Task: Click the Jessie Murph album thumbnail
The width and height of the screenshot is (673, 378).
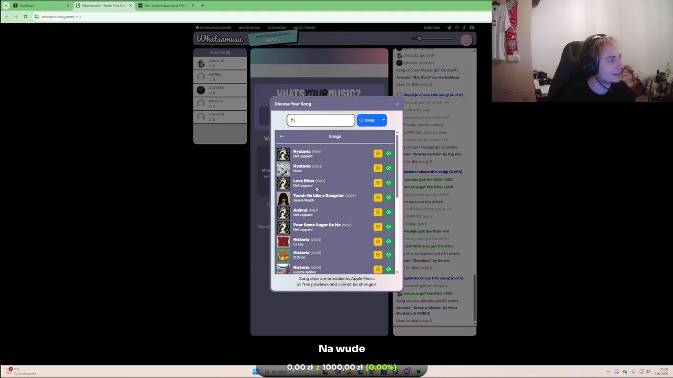Action: point(283,197)
